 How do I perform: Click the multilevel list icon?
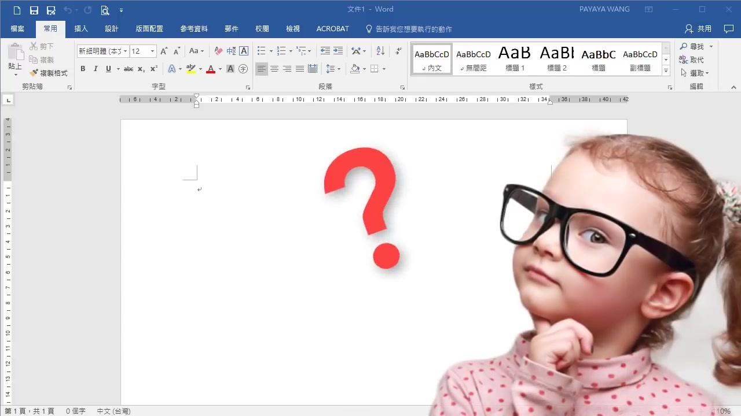click(x=301, y=51)
